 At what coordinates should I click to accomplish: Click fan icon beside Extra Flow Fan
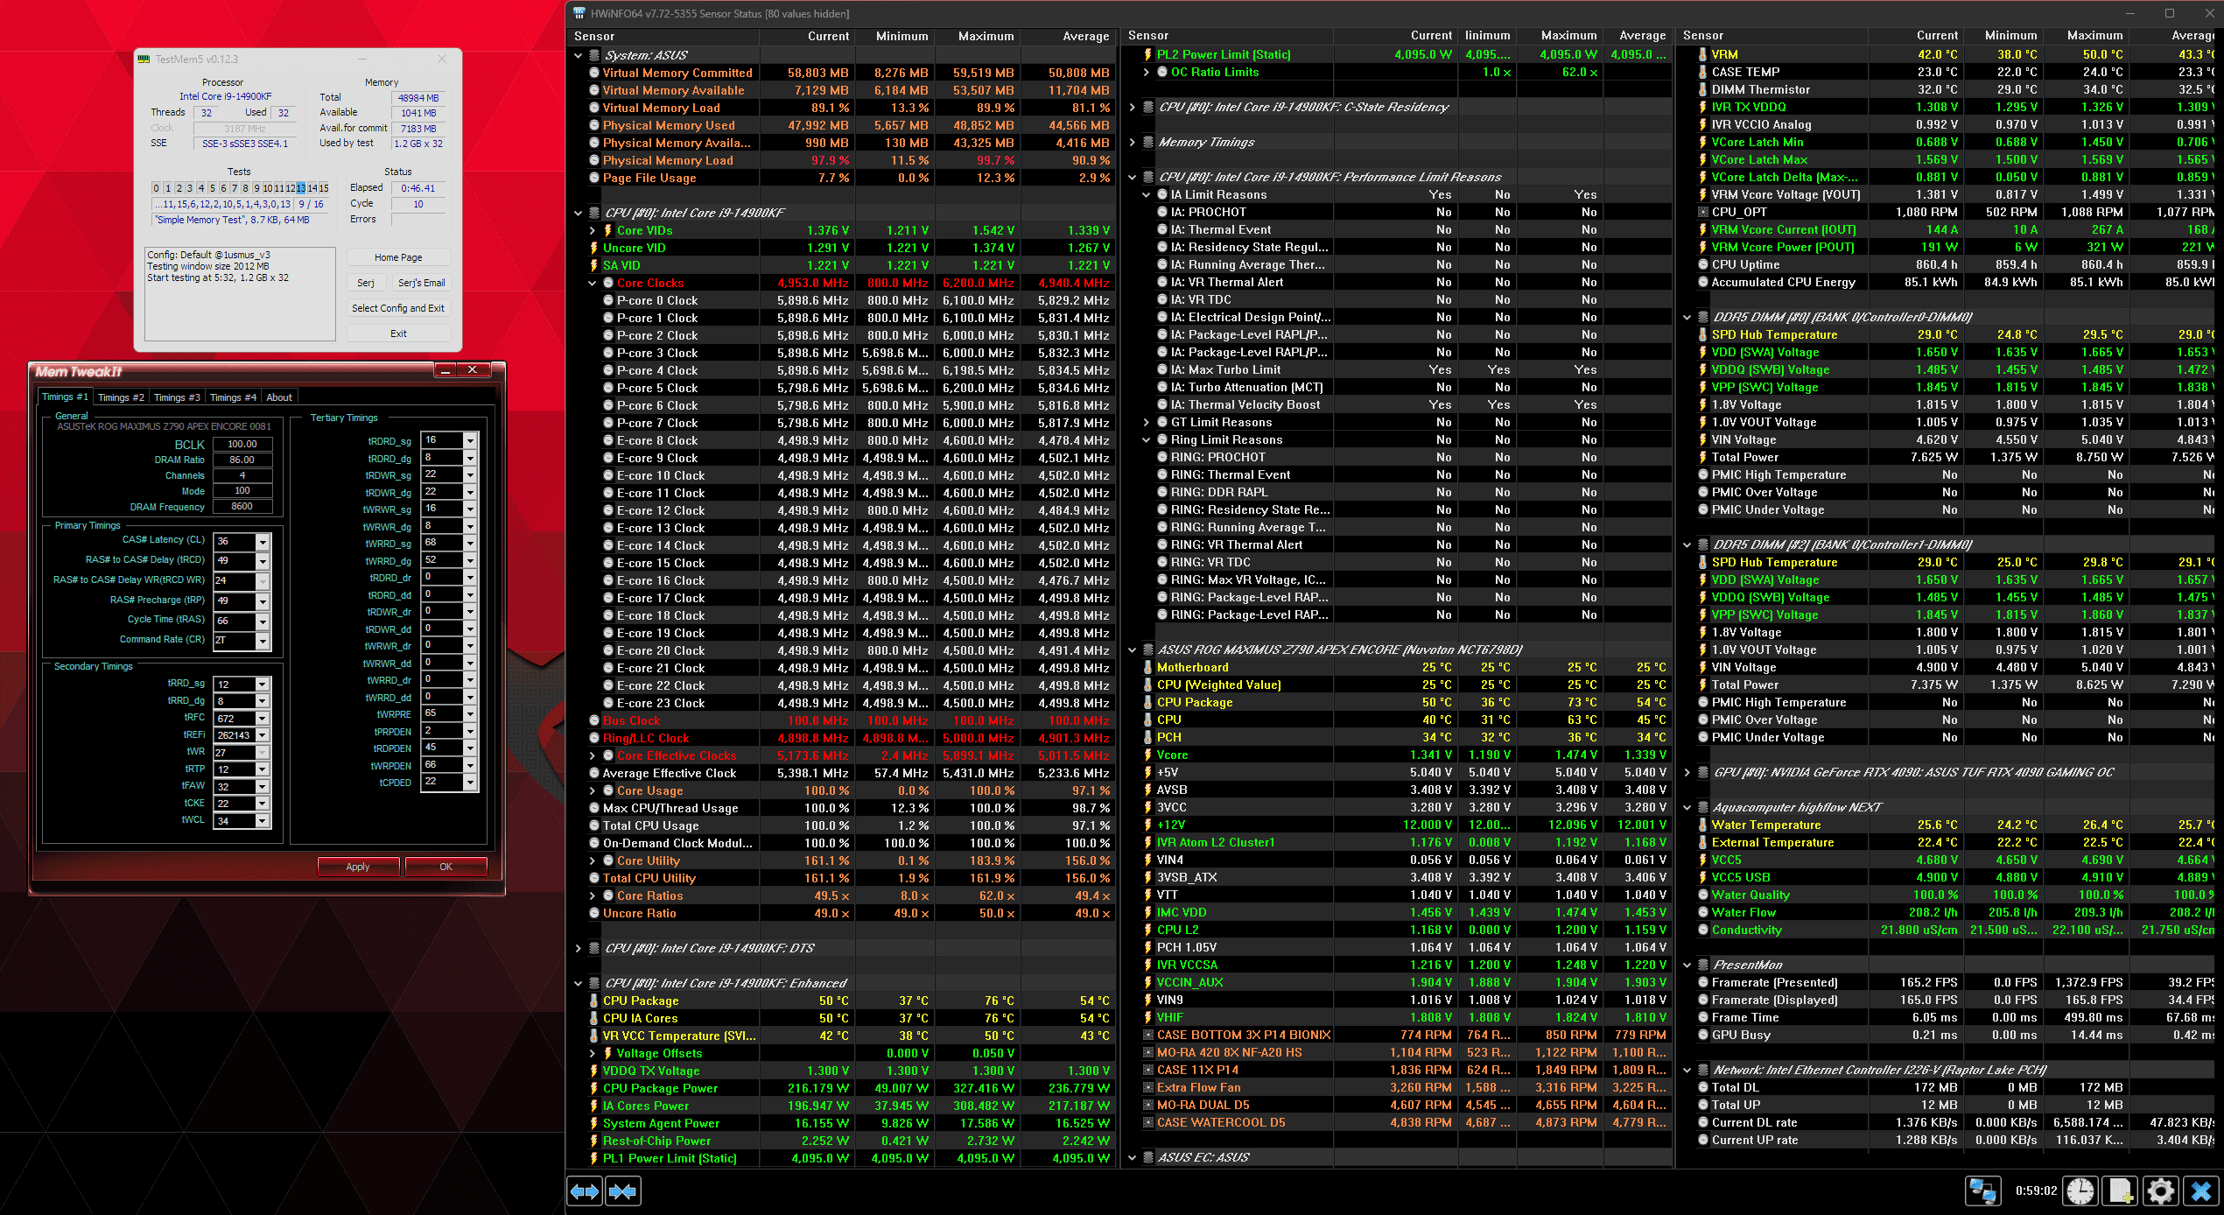pyautogui.click(x=1147, y=1087)
